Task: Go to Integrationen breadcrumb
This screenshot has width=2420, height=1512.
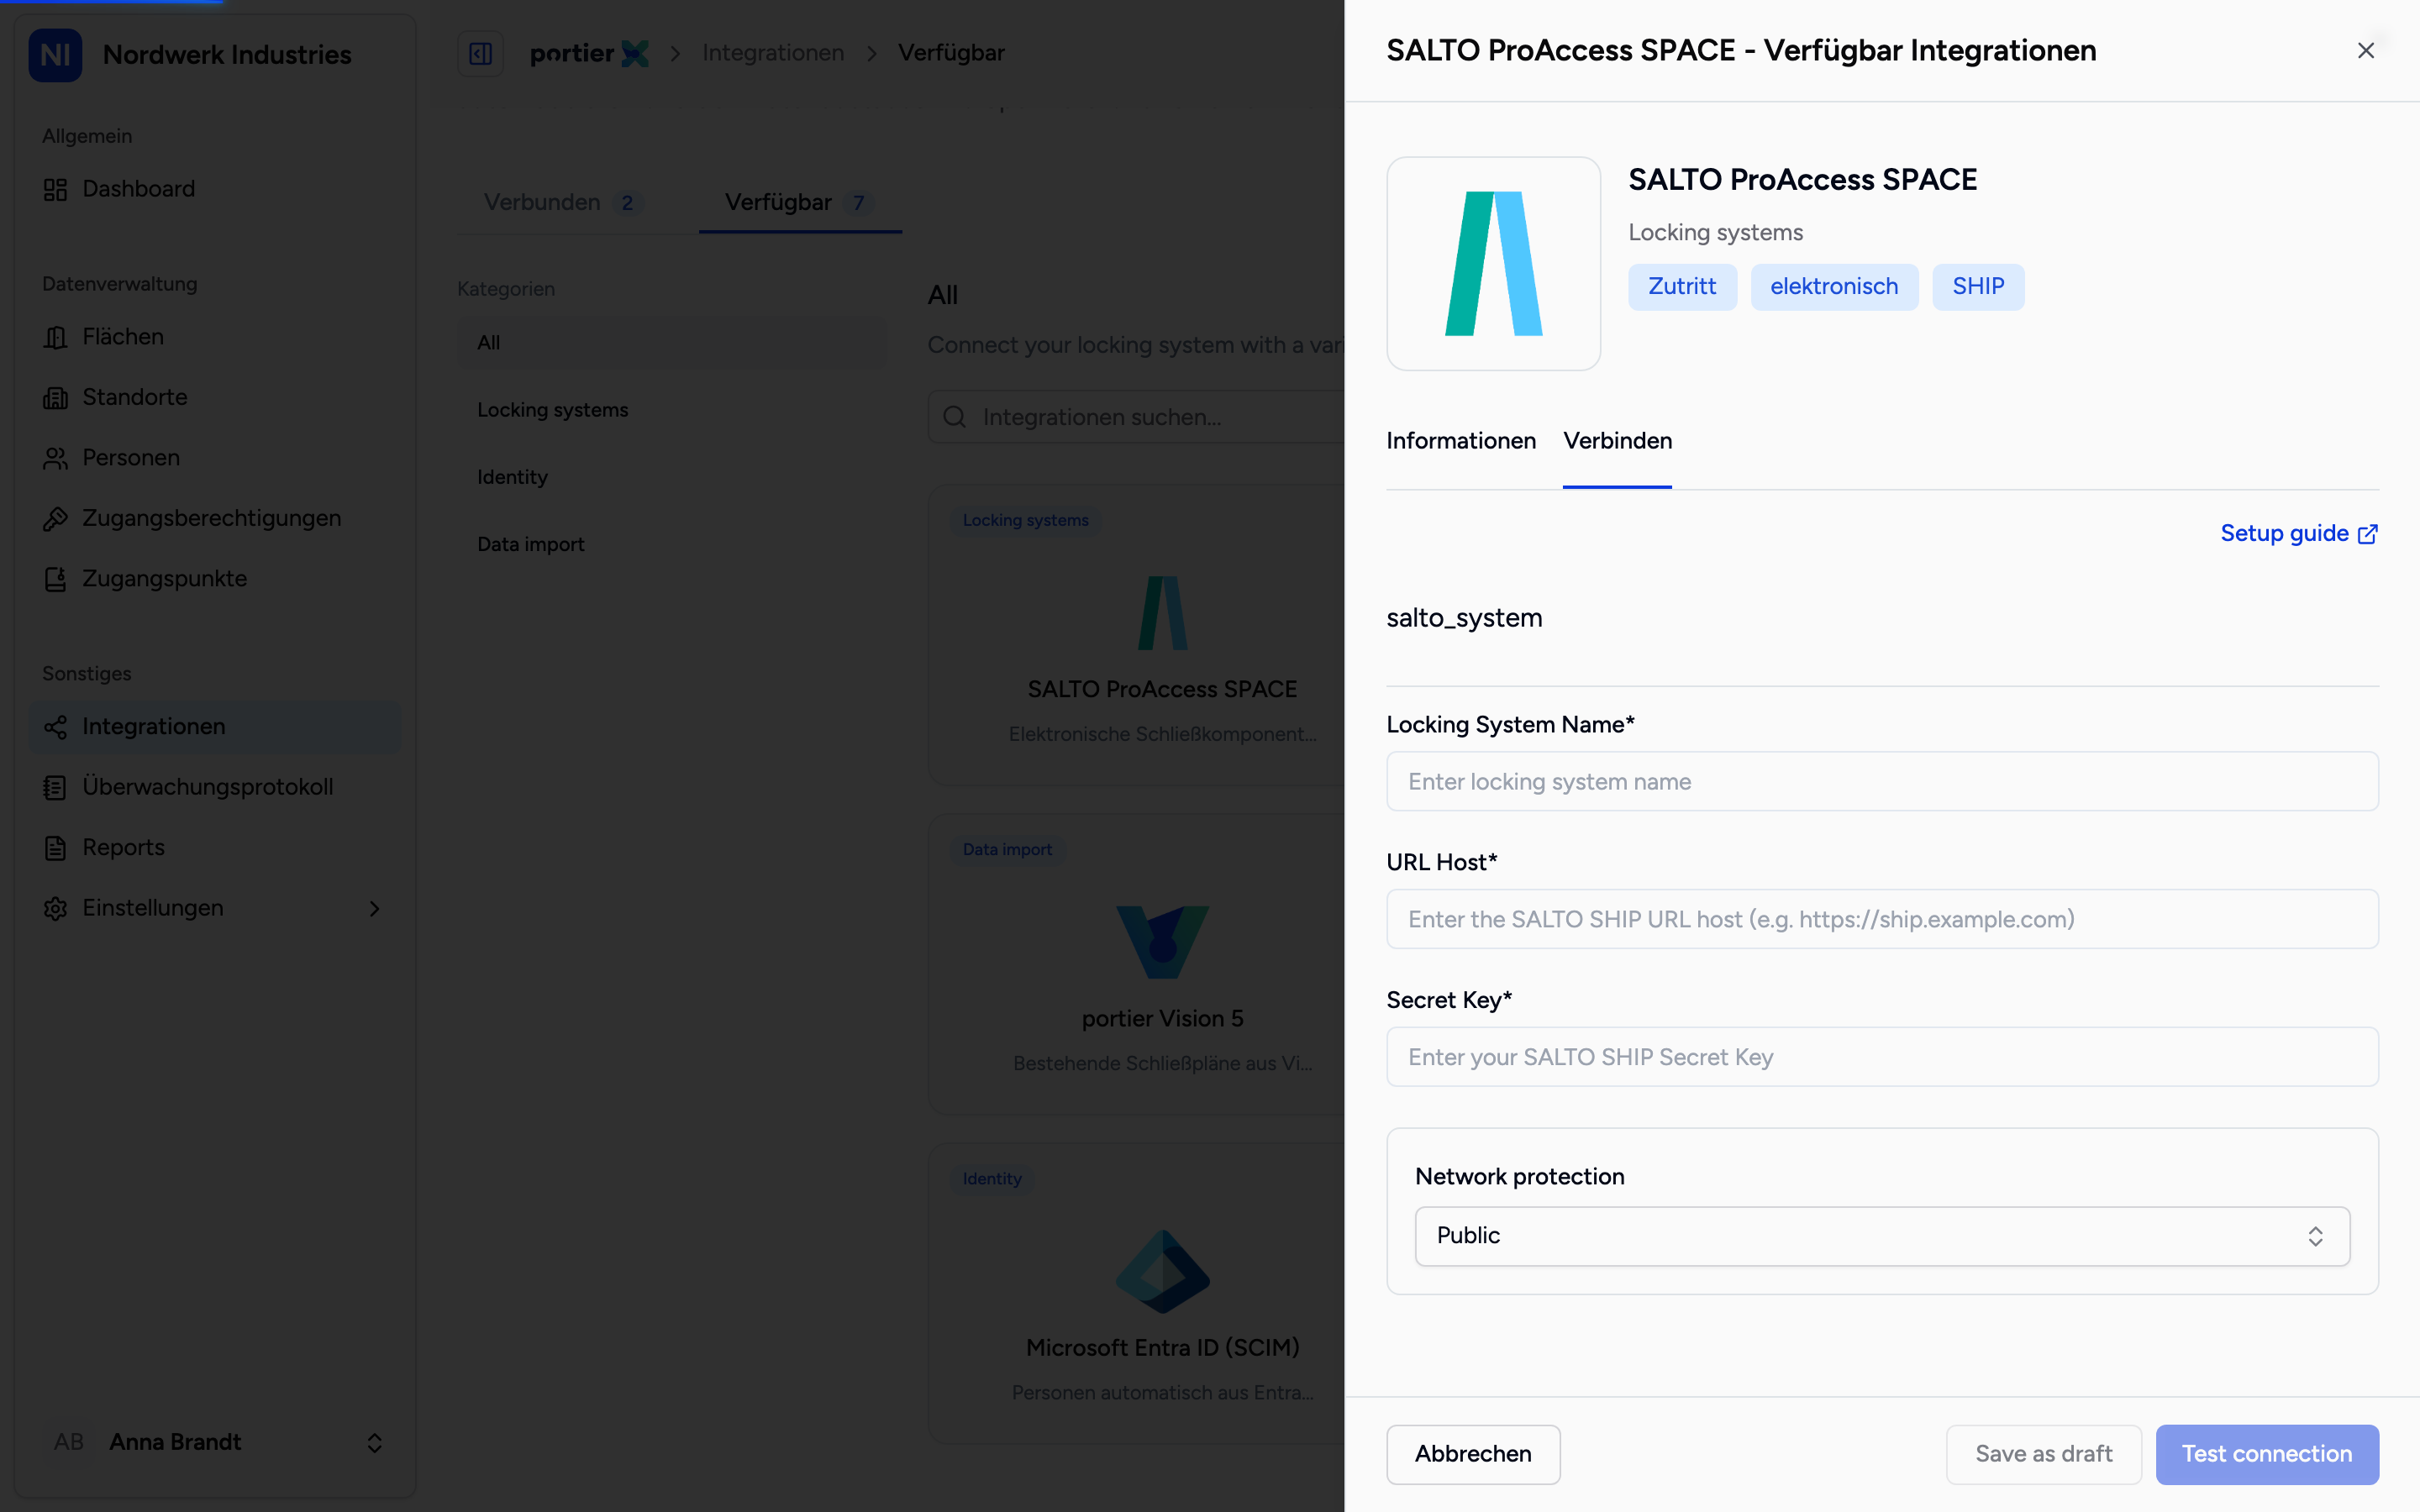Action: (773, 53)
